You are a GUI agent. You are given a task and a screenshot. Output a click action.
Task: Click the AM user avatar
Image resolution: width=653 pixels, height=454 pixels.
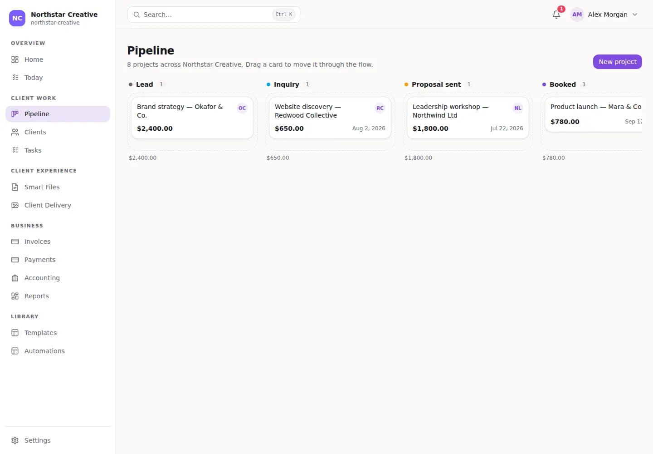coord(577,15)
